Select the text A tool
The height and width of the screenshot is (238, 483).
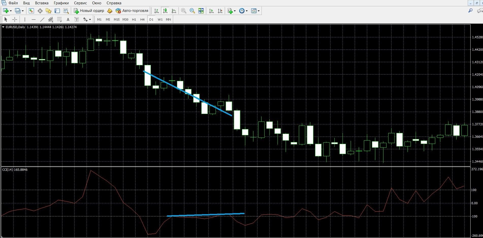click(x=68, y=19)
